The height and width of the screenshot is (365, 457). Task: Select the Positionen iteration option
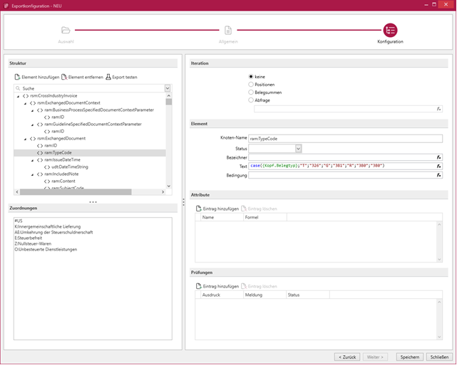click(251, 84)
